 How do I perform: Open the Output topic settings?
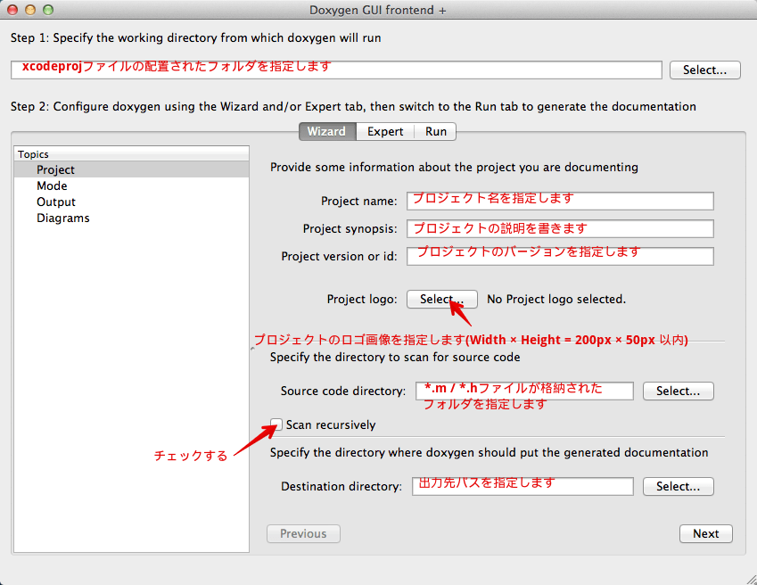[55, 202]
